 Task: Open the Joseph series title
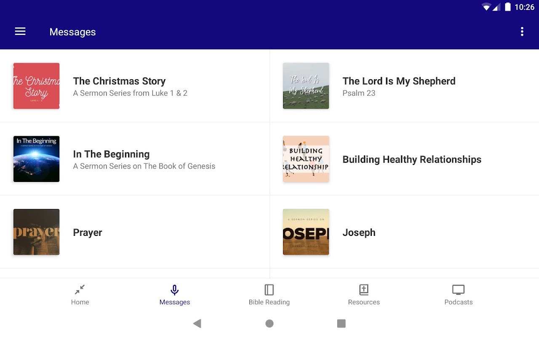click(x=359, y=233)
